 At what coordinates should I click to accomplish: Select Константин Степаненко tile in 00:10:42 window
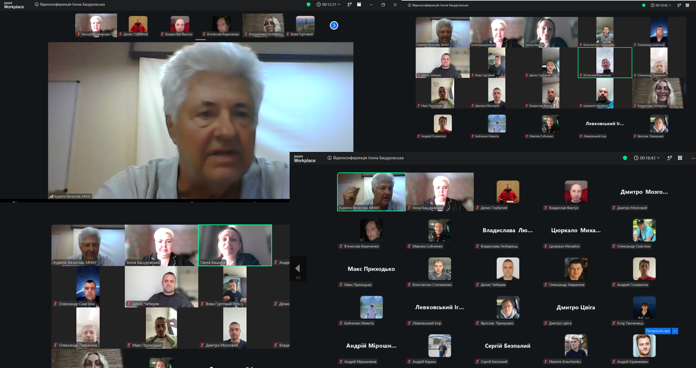coord(605,32)
